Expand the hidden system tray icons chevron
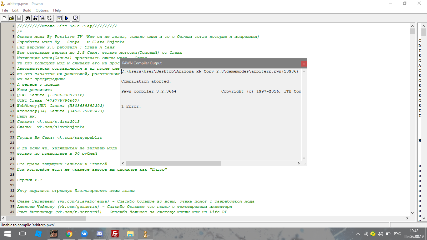The height and width of the screenshot is (240, 427). coord(358,234)
